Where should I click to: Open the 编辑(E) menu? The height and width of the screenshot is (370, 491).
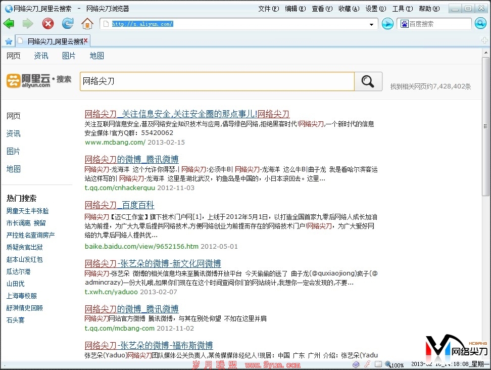[296, 9]
